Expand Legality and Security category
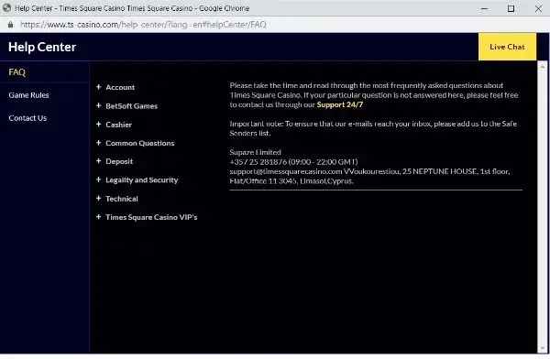Image resolution: width=550 pixels, height=359 pixels. pos(142,180)
